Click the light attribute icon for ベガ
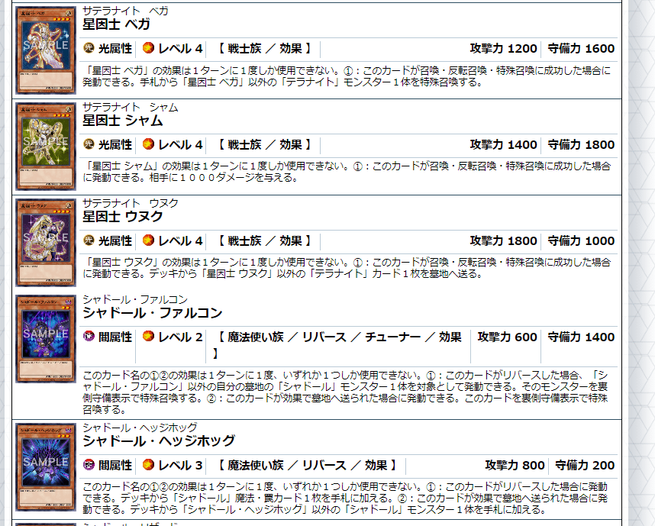Viewport: 655px width, 526px height. click(x=89, y=48)
